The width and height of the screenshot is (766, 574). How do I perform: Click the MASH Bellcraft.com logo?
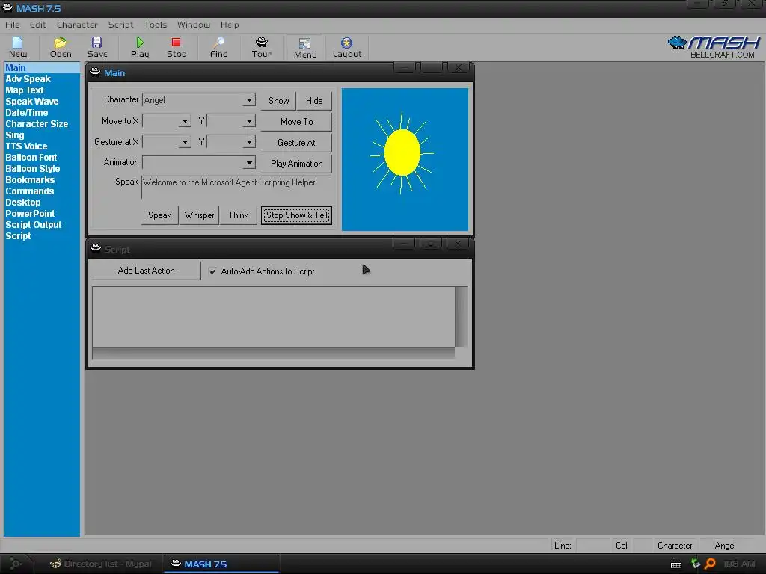pyautogui.click(x=714, y=47)
